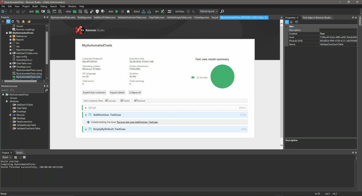Click the View test suite green icon
This screenshot has height=196, width=362.
click(75, 11)
